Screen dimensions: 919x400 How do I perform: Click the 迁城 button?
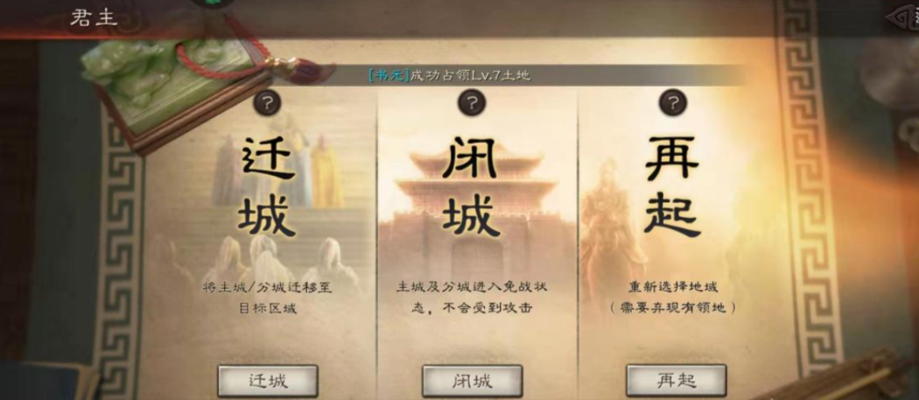268,382
